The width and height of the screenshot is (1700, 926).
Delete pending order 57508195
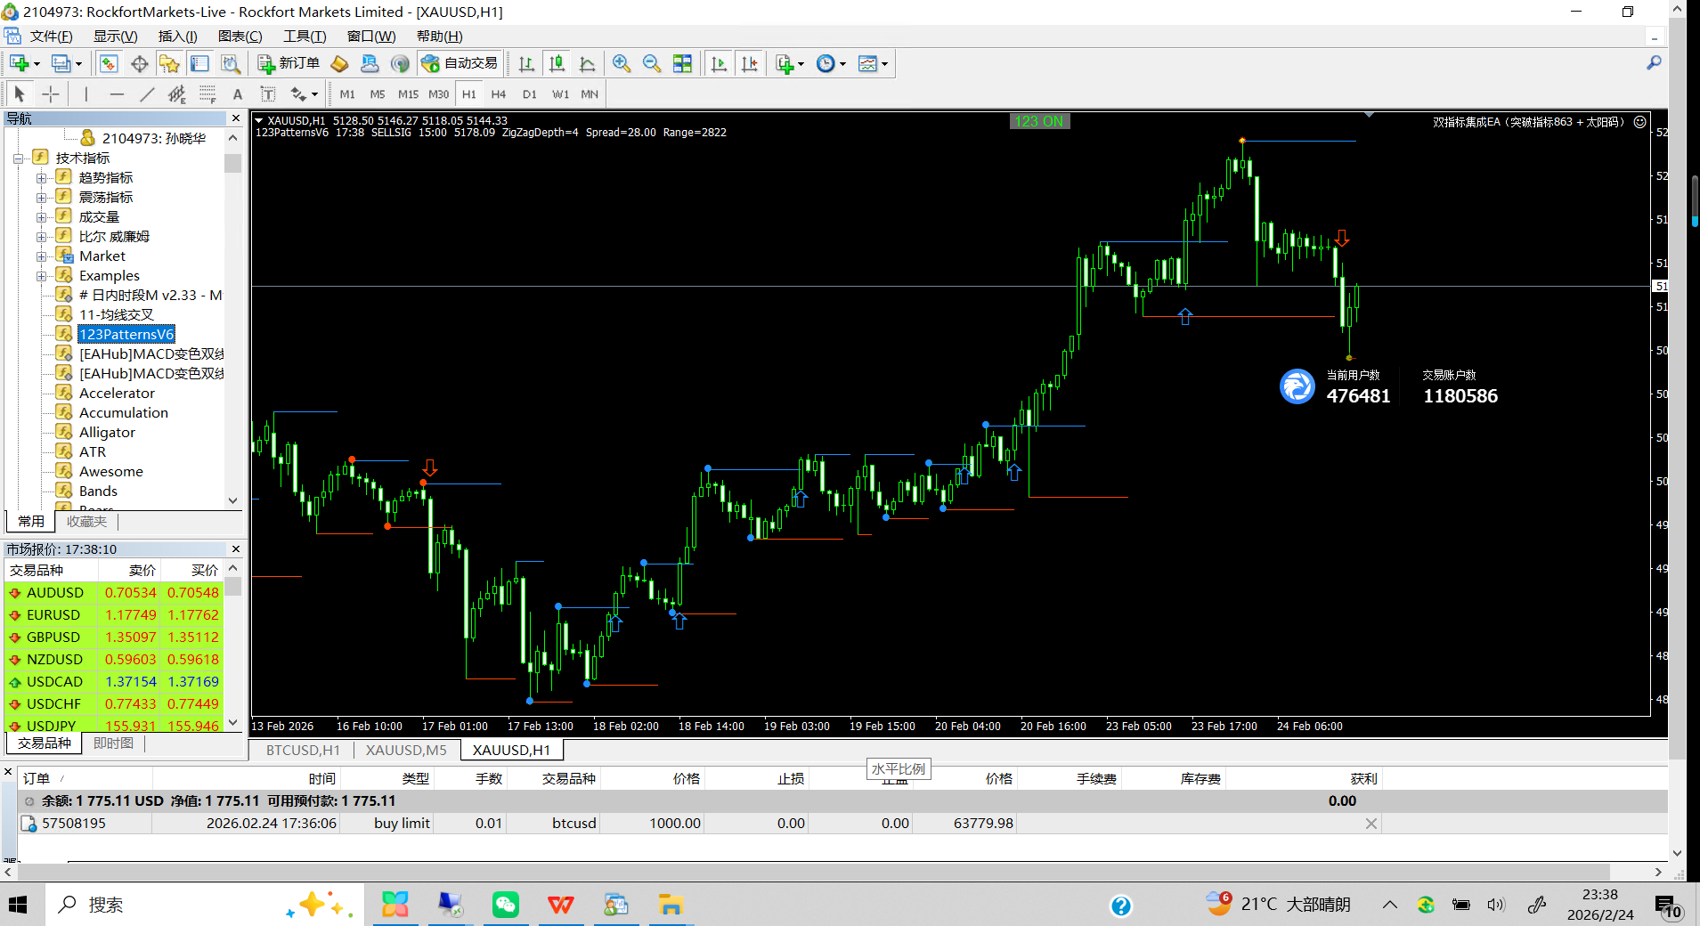(1371, 824)
